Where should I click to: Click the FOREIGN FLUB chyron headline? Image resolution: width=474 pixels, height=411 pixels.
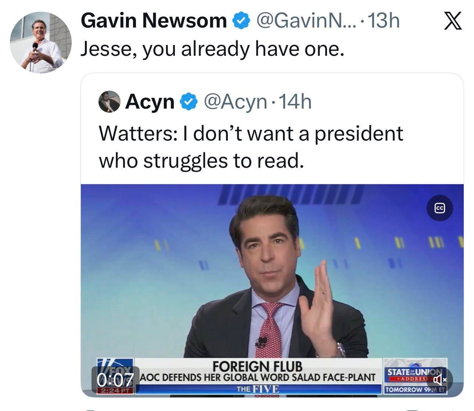point(258,366)
